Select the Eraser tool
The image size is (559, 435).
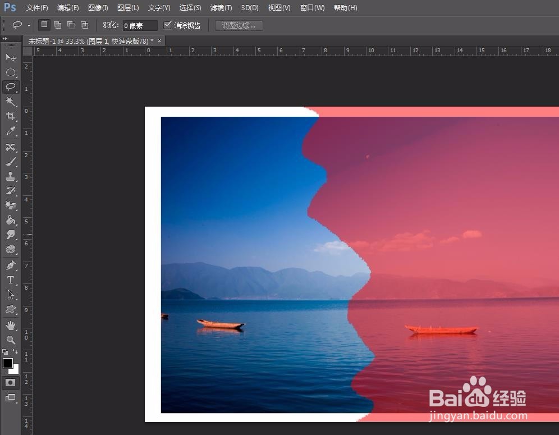point(11,205)
